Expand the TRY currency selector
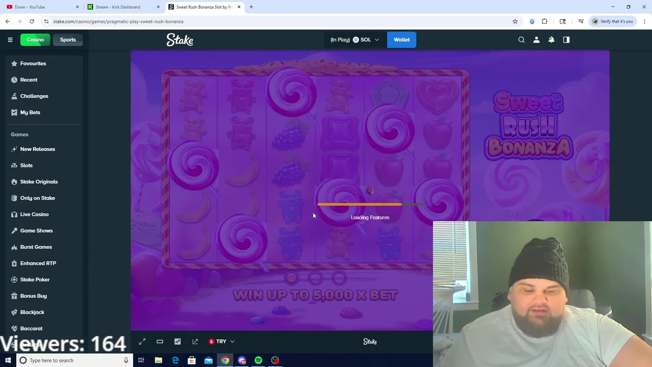652x367 pixels. 221,342
